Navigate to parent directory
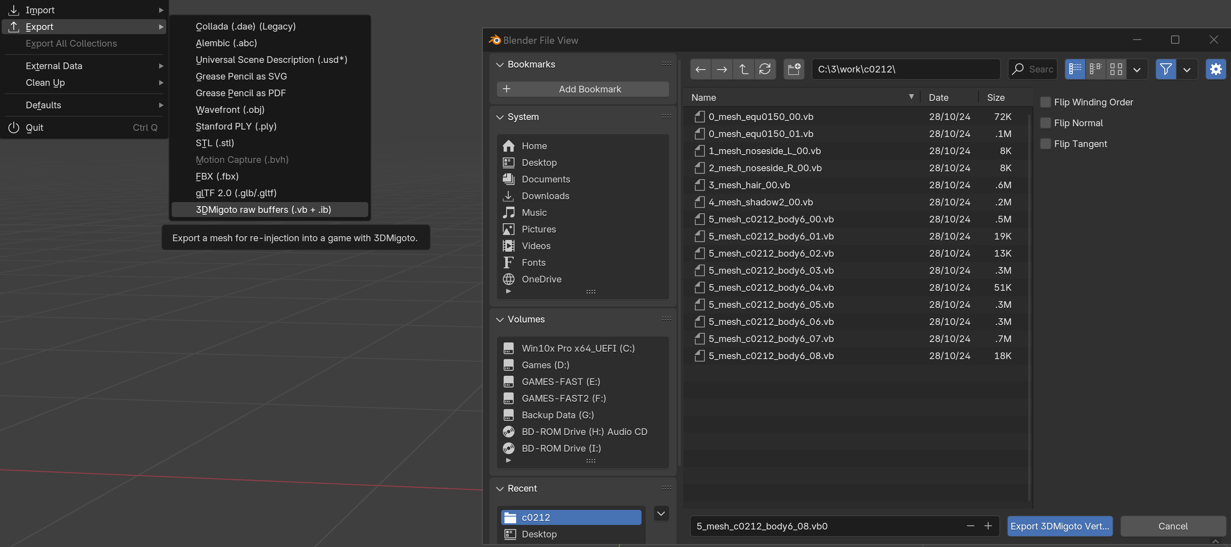Viewport: 1231px width, 547px height. point(743,69)
